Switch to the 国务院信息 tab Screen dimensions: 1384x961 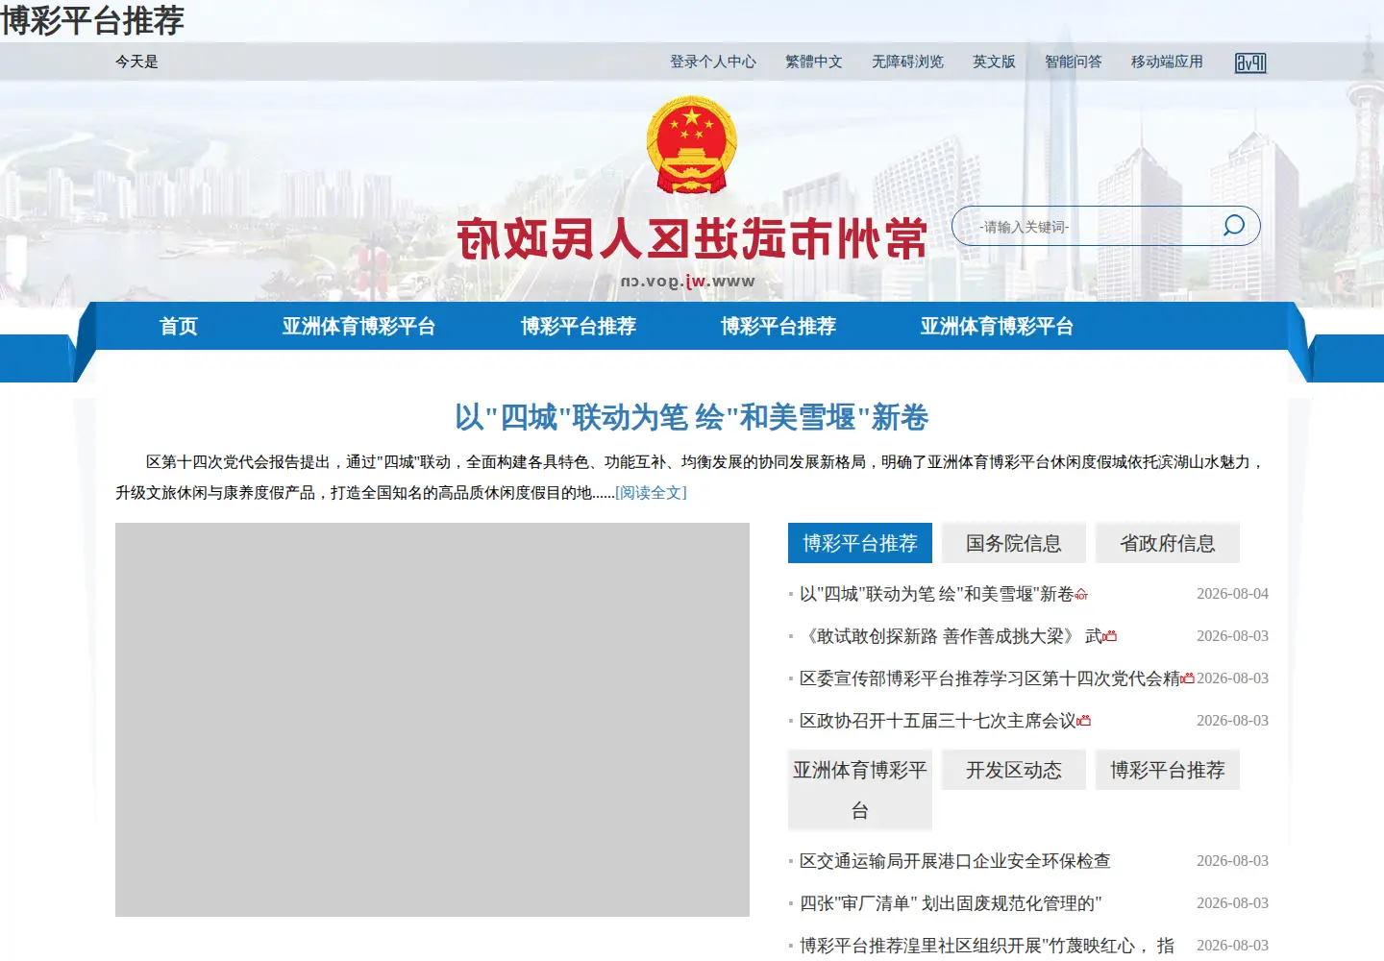coord(1014,543)
